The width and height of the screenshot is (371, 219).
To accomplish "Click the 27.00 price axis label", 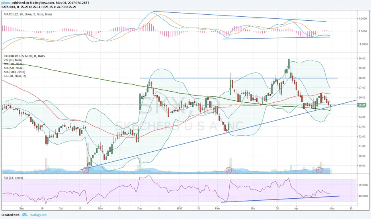I will click(x=362, y=88).
